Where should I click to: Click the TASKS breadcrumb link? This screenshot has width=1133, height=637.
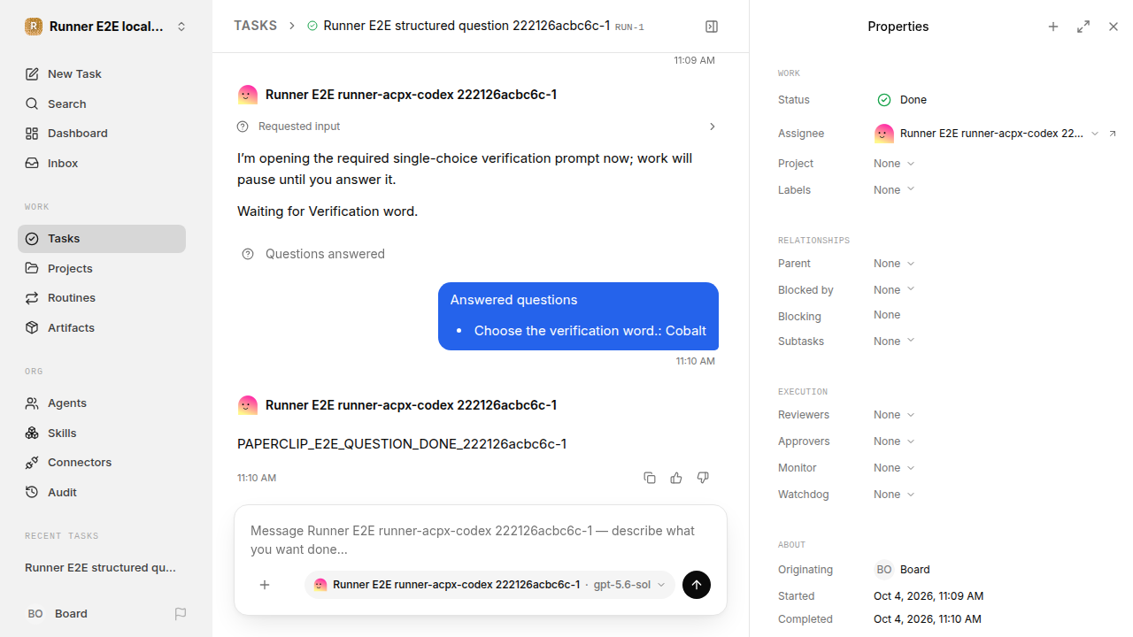(255, 27)
